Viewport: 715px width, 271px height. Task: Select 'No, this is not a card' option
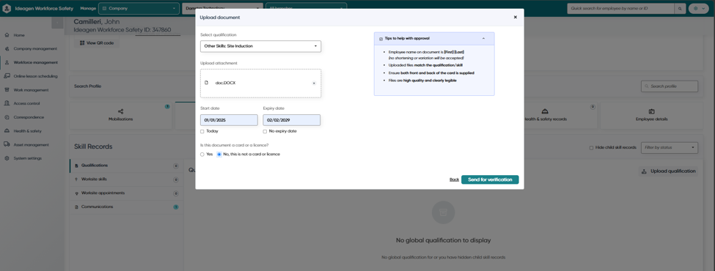219,155
